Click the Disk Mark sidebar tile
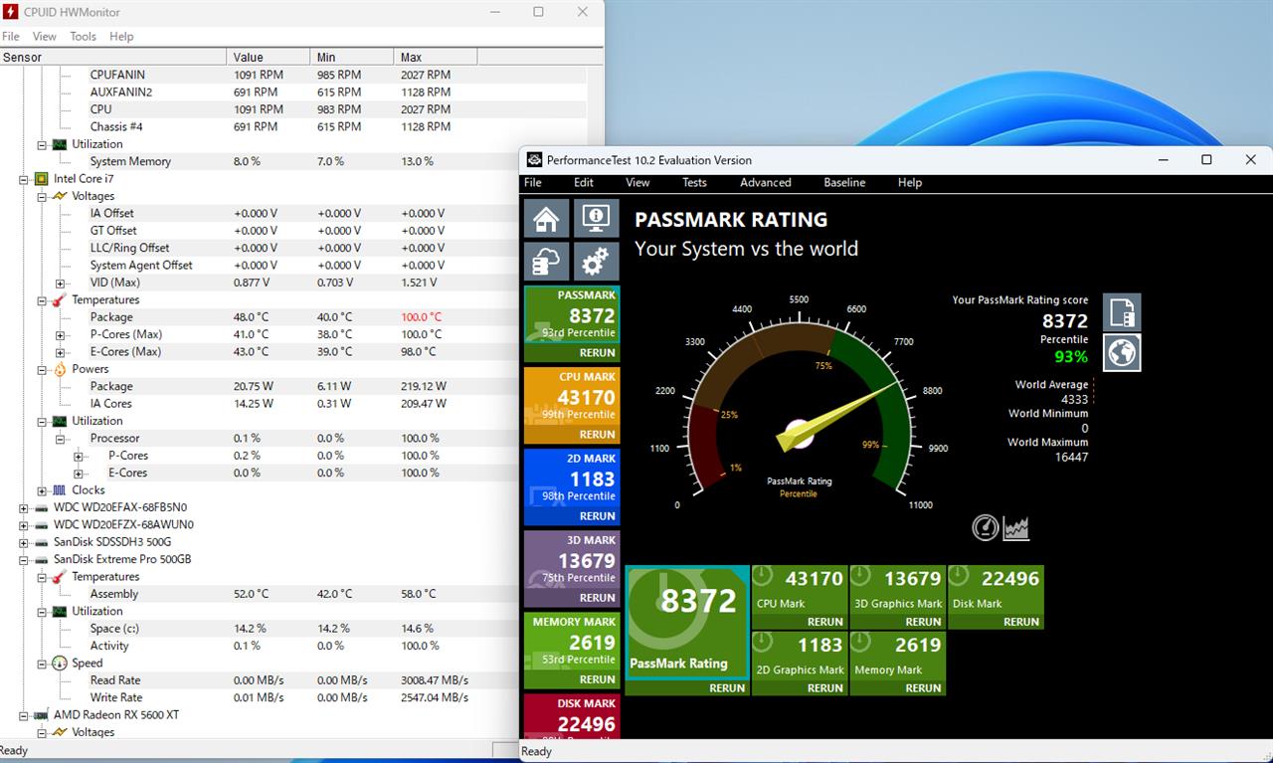The image size is (1273, 763). [572, 715]
